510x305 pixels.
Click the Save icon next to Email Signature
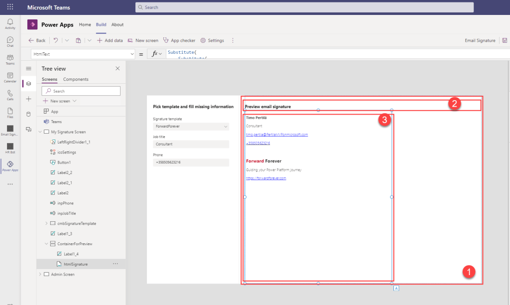pyautogui.click(x=505, y=40)
